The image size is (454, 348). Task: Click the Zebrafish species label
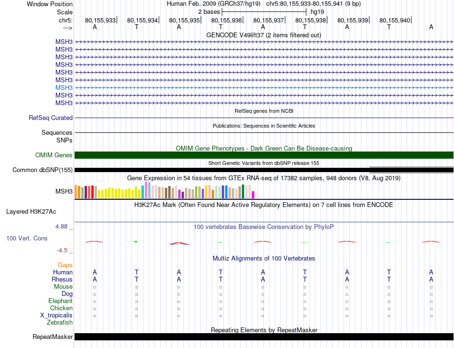tap(60, 323)
